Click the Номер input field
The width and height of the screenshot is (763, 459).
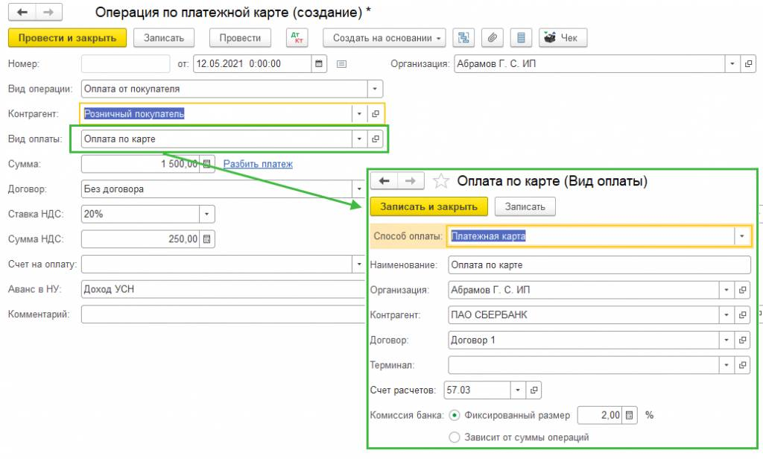point(125,64)
